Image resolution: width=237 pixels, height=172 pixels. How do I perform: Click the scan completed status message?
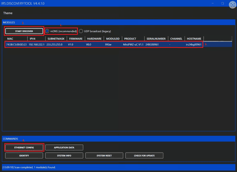pos(29,167)
